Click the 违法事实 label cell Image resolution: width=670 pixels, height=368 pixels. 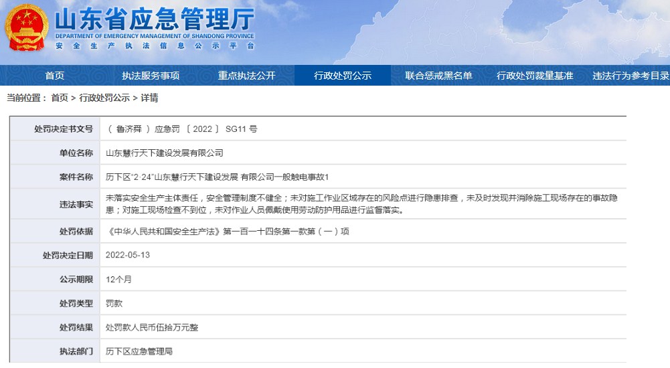coord(55,204)
